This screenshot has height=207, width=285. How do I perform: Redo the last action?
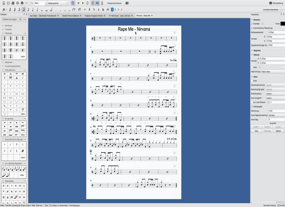(31, 3)
